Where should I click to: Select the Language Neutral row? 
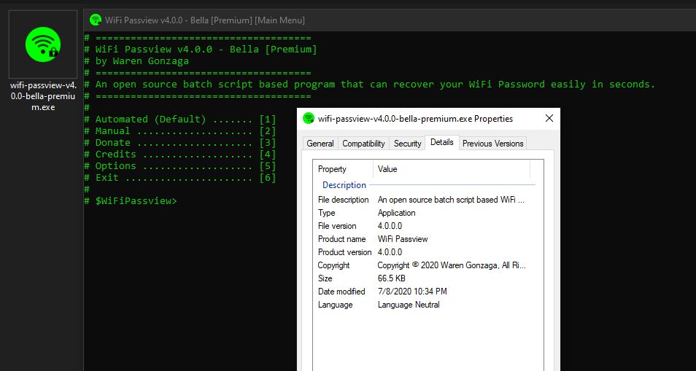point(422,305)
